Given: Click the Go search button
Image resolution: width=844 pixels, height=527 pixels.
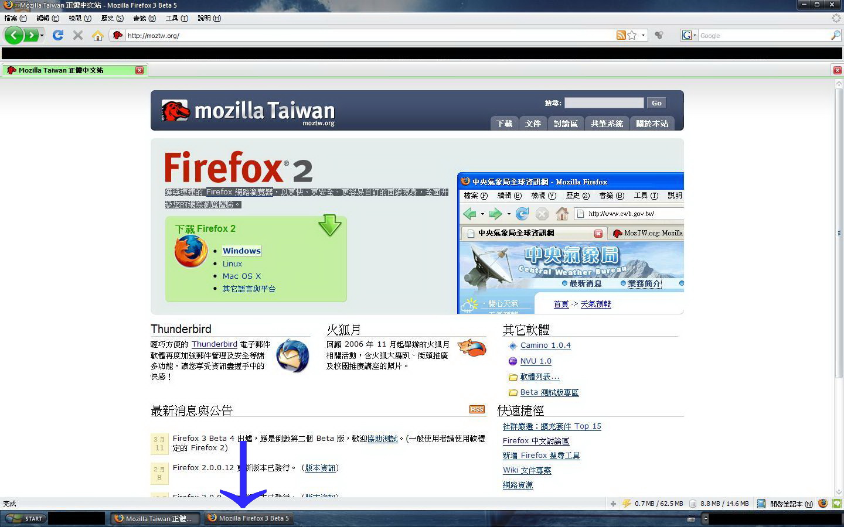Looking at the screenshot, I should [656, 103].
